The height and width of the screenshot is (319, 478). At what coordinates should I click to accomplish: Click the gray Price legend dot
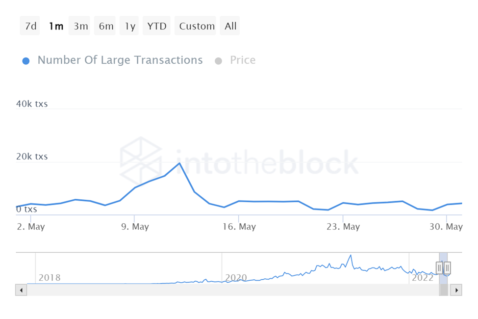click(219, 61)
